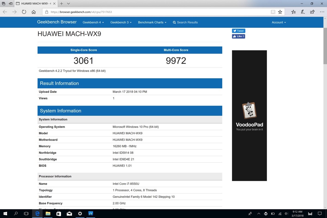Open Microsoft Store from the taskbar
Image resolution: width=327 pixels, height=218 pixels.
coord(59,214)
